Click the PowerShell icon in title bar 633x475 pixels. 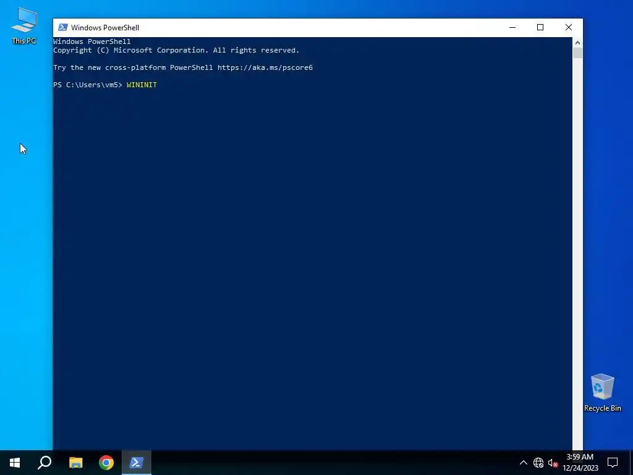[62, 27]
